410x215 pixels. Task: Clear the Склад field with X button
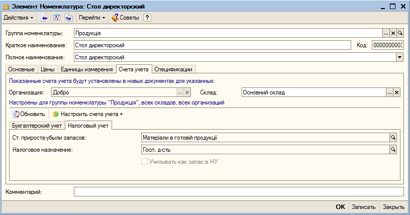[x=396, y=92]
